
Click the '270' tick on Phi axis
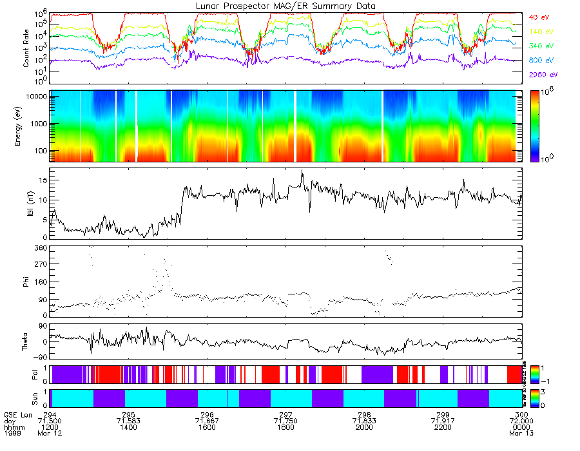tap(41, 264)
